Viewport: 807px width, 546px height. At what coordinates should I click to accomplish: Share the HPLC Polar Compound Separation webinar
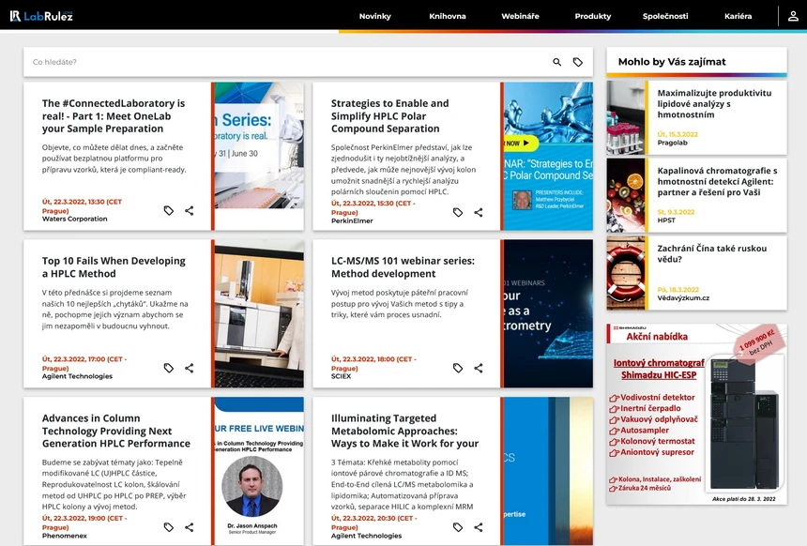coord(479,212)
